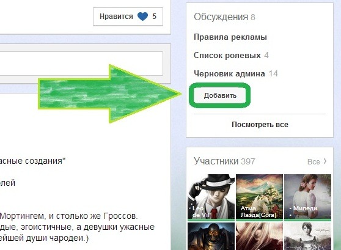Open the blonde-haired member avatar
The width and height of the screenshot is (341, 250).
pyautogui.click(x=260, y=236)
